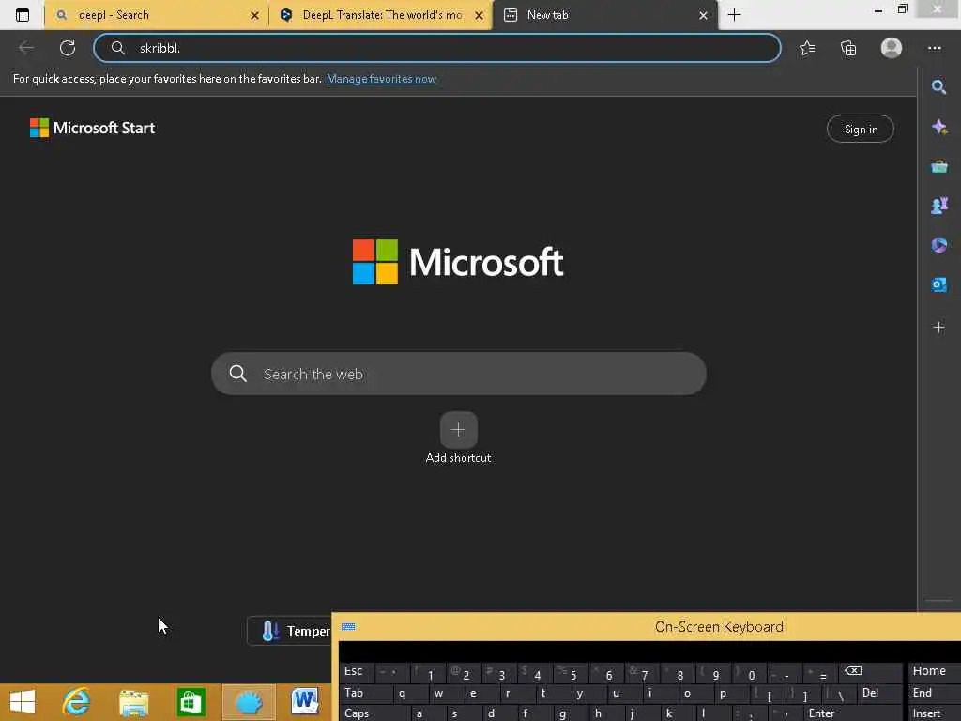Tap the backslash key on the On-Screen Keyboard
This screenshot has height=721, width=961.
[x=838, y=694]
